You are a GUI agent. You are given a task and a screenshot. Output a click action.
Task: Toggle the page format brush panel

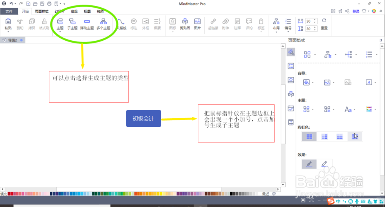click(291, 52)
